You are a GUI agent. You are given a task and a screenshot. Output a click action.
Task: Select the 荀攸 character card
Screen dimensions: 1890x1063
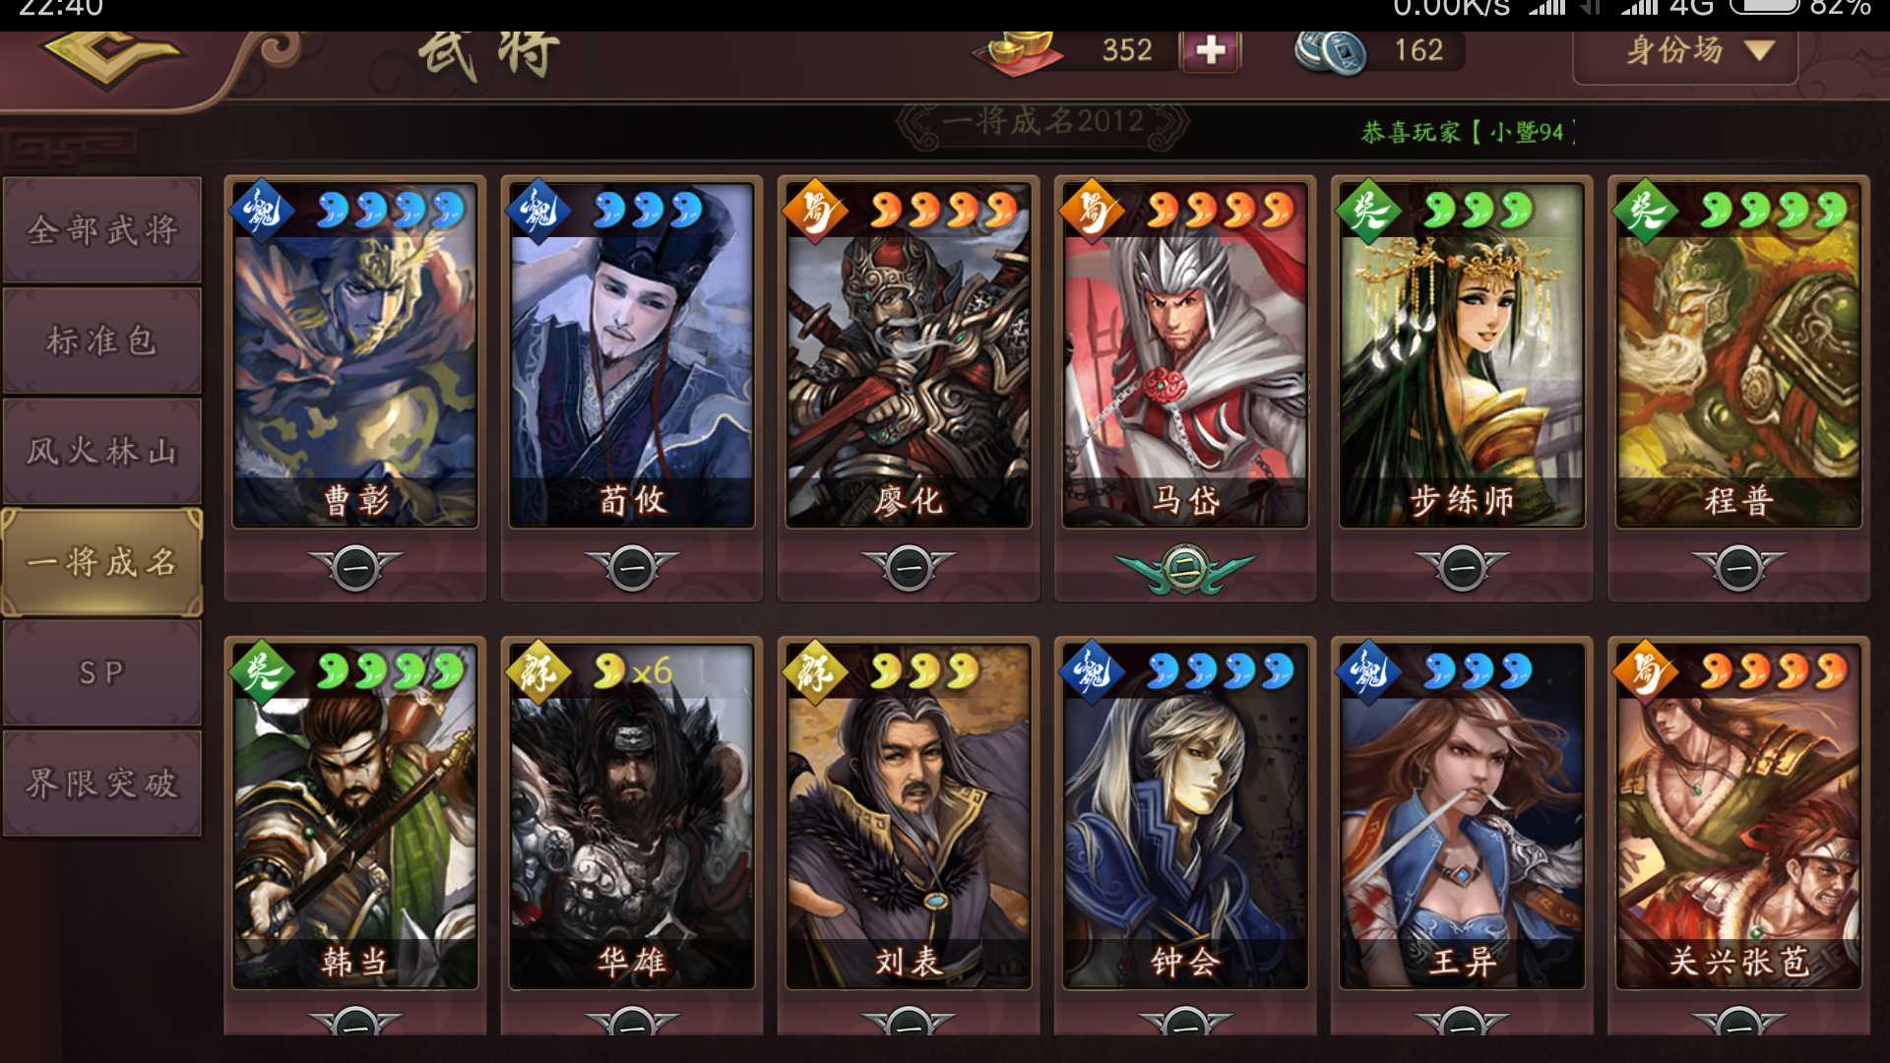coord(632,354)
